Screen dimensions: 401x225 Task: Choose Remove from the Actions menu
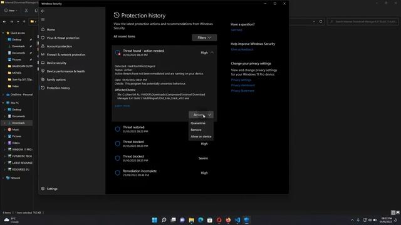196,130
